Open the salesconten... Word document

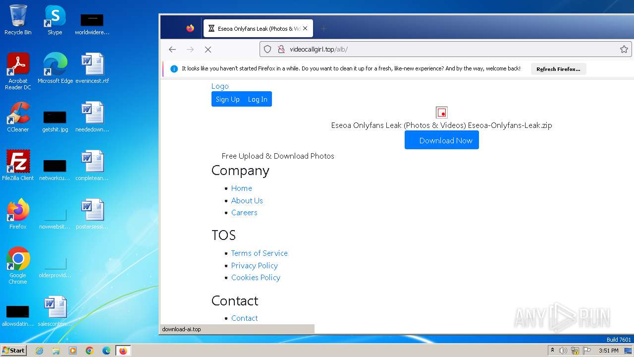pos(55,311)
